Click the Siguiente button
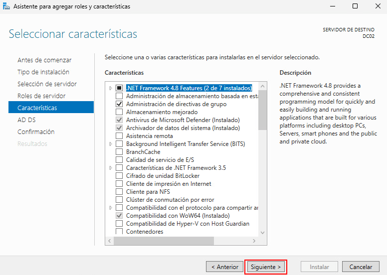This screenshot has width=387, height=275. (266, 267)
